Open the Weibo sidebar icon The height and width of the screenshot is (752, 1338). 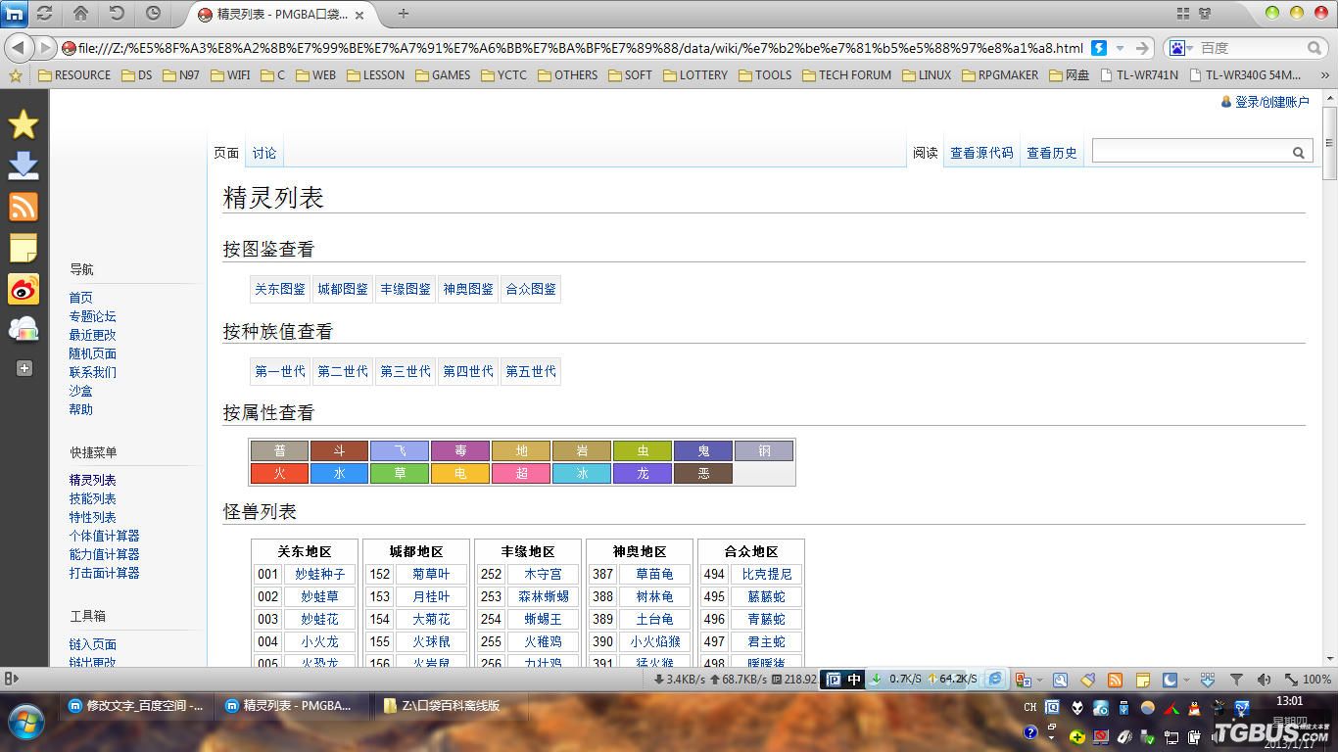[x=24, y=289]
